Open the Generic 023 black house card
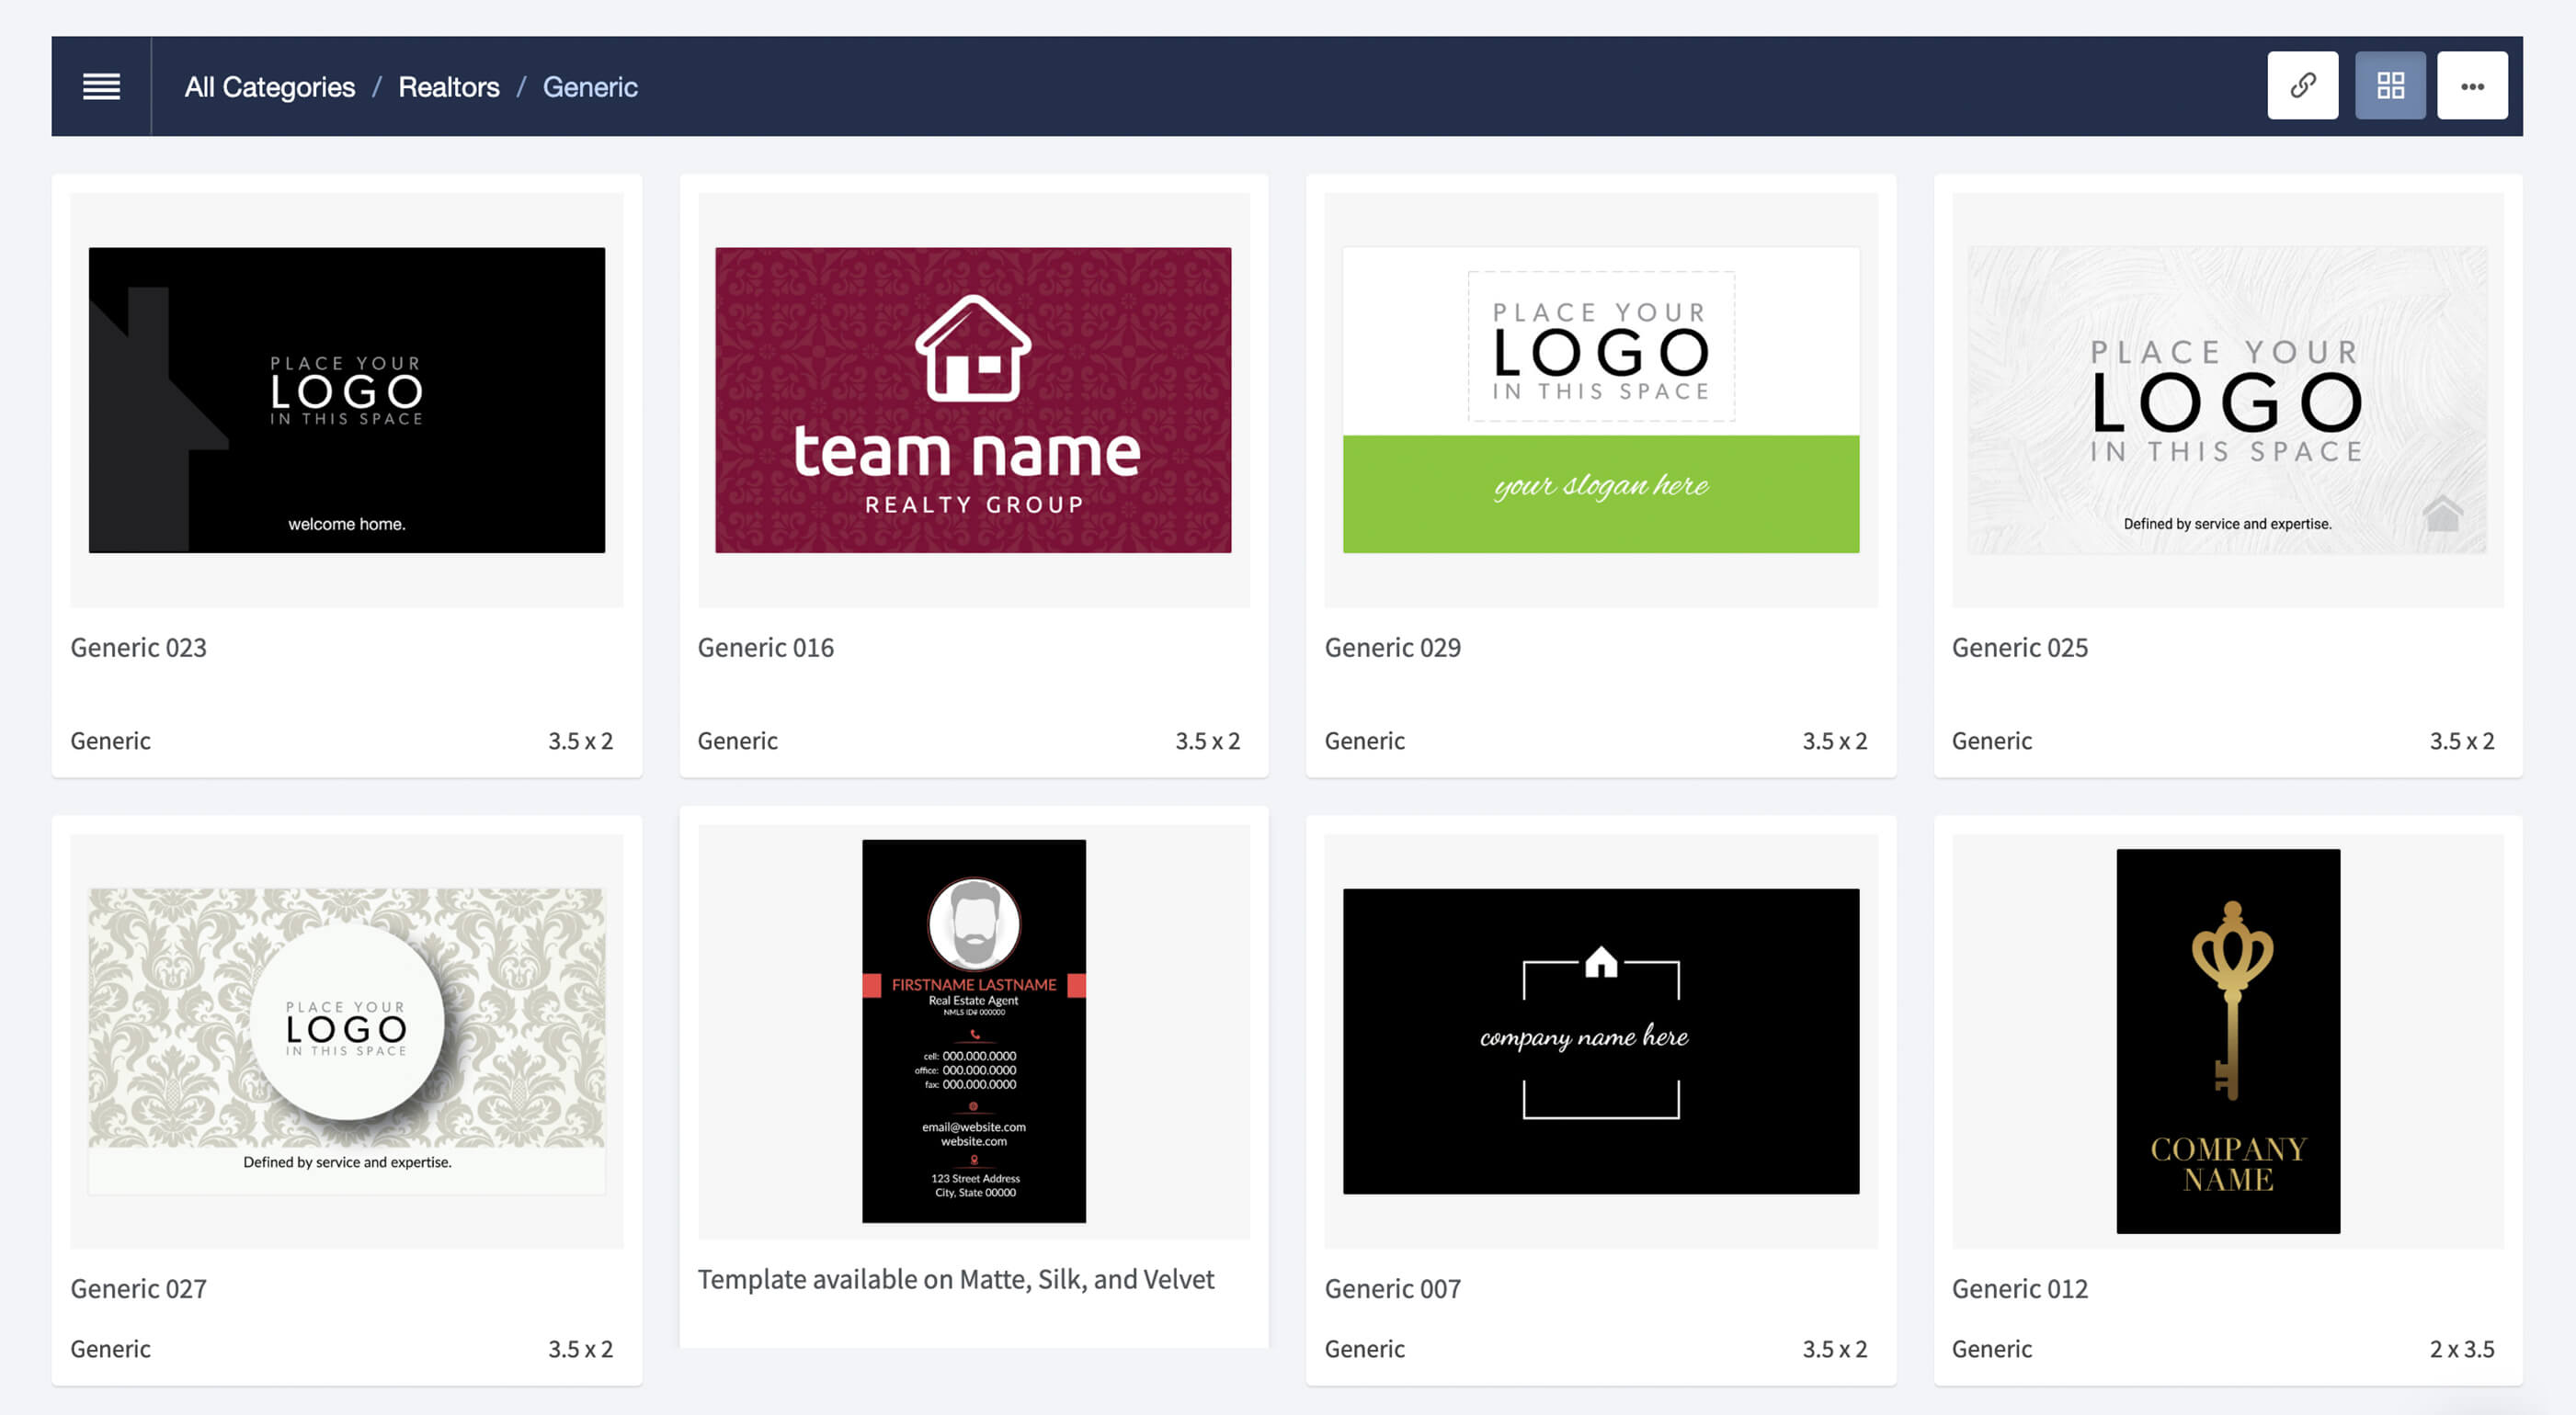The height and width of the screenshot is (1415, 2576). [346, 400]
